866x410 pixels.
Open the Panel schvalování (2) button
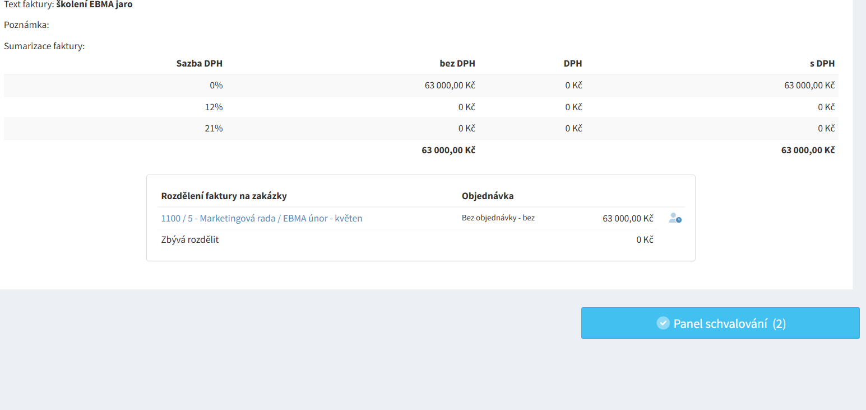(x=720, y=323)
